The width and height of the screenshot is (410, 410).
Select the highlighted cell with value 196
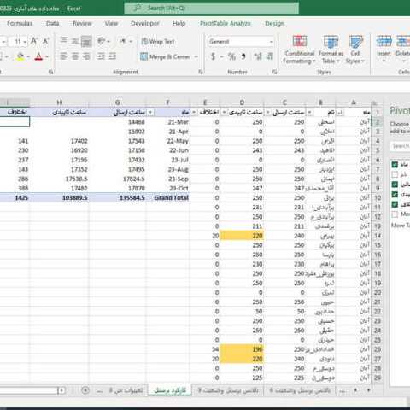242,349
